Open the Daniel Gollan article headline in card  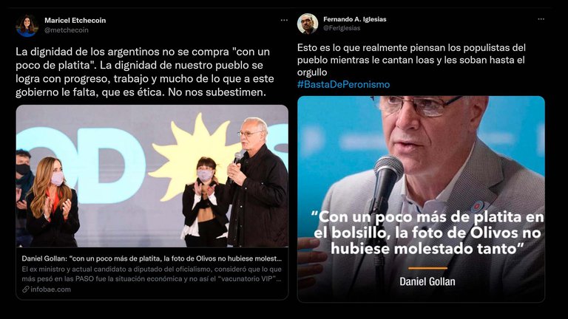coord(152,258)
